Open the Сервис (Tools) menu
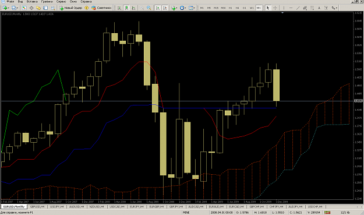 61,2
